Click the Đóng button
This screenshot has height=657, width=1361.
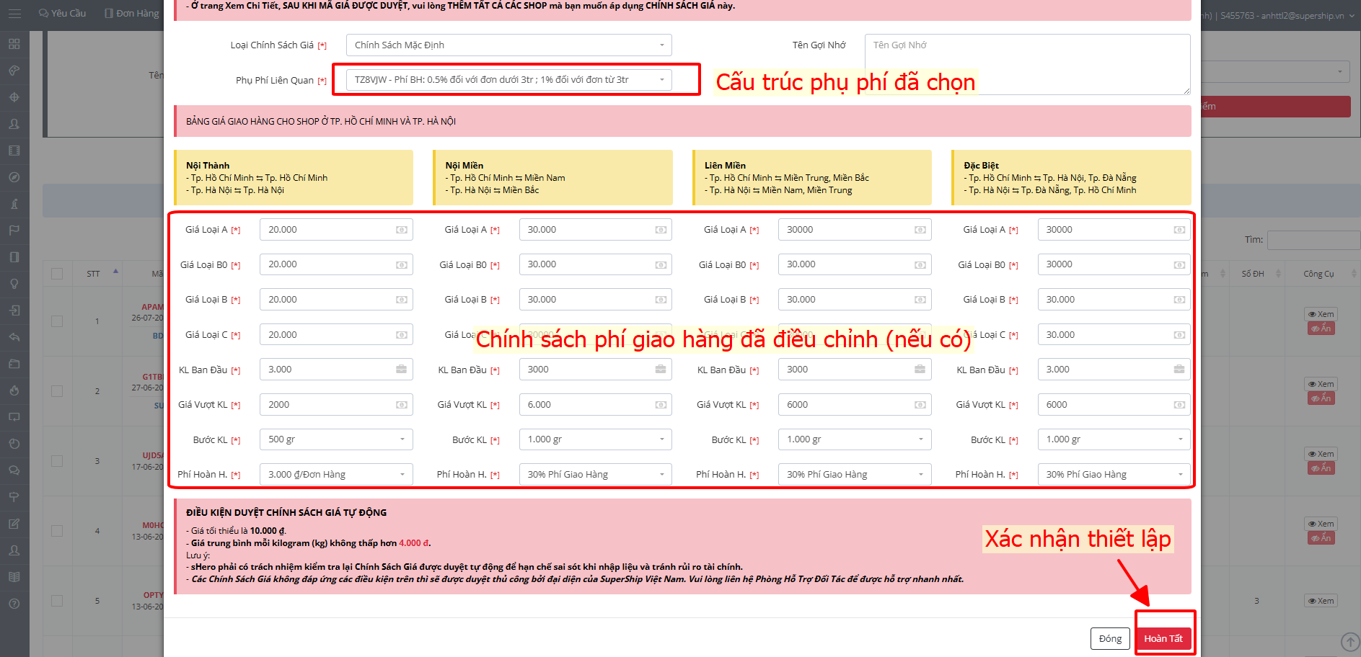1110,639
